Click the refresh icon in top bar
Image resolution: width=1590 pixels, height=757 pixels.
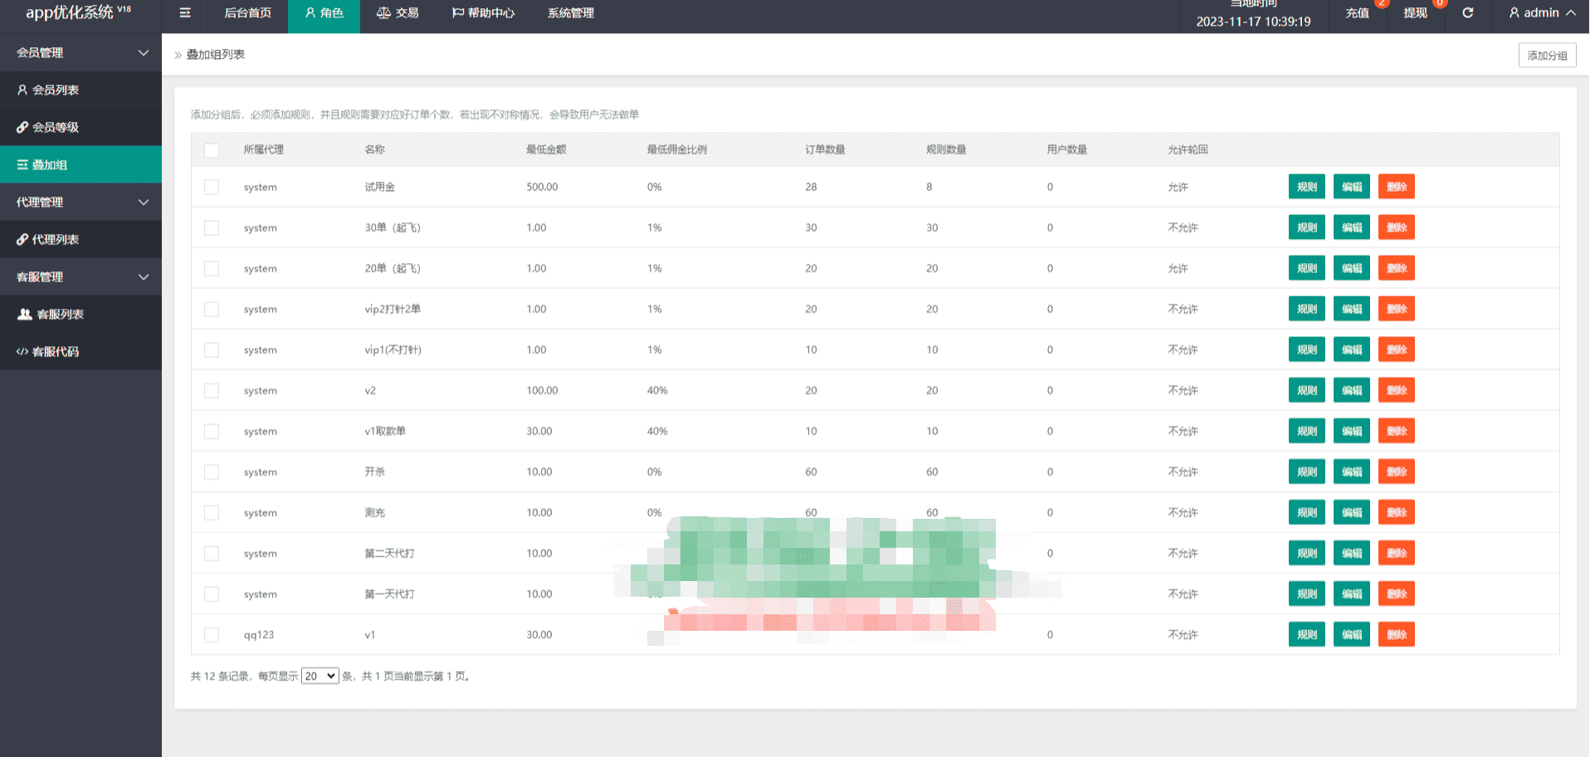[x=1467, y=13]
